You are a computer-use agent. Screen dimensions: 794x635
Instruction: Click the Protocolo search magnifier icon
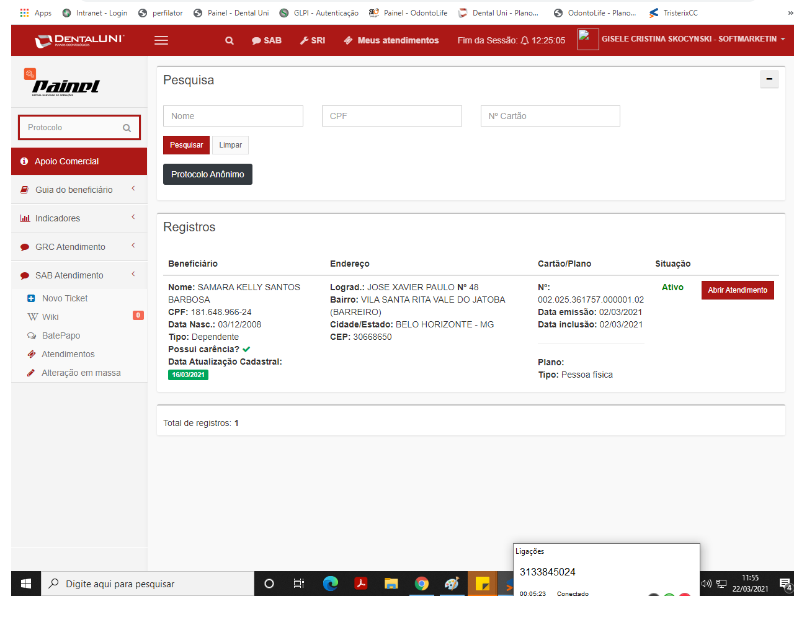tap(127, 128)
